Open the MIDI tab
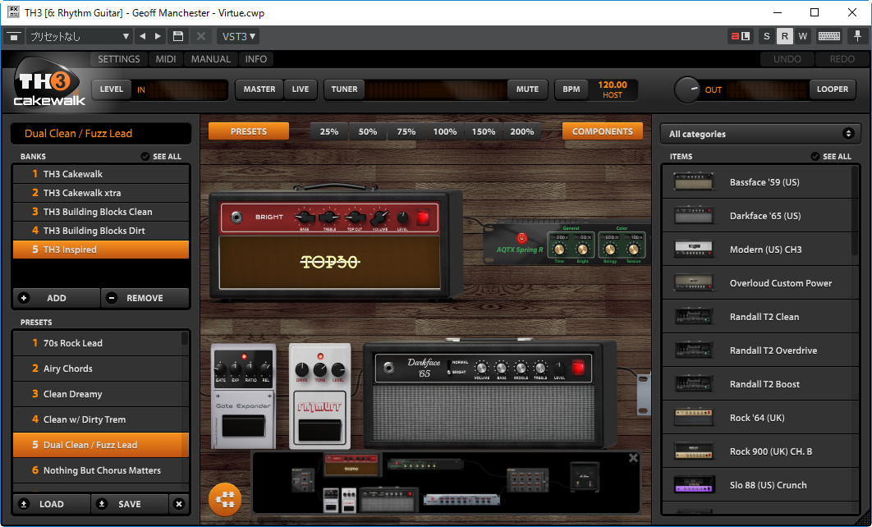The width and height of the screenshot is (872, 527). coord(166,59)
